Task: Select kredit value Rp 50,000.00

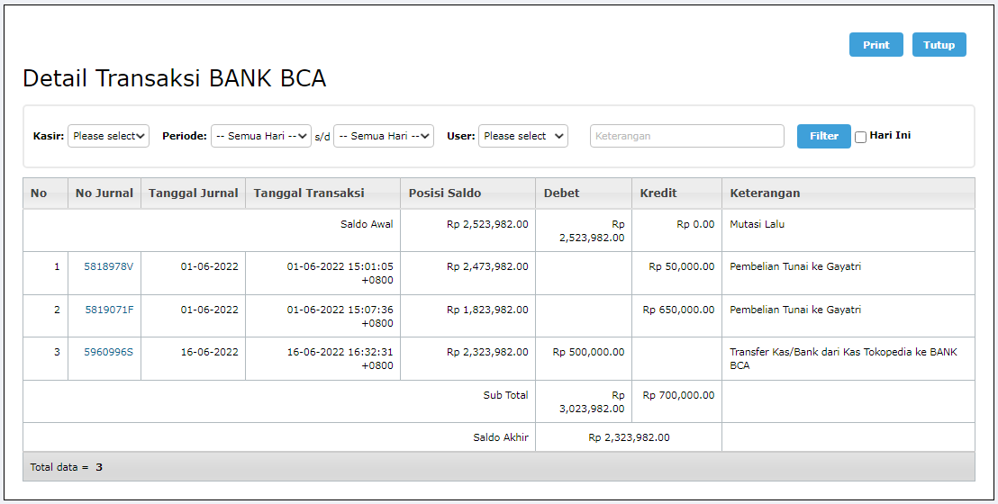Action: point(682,266)
